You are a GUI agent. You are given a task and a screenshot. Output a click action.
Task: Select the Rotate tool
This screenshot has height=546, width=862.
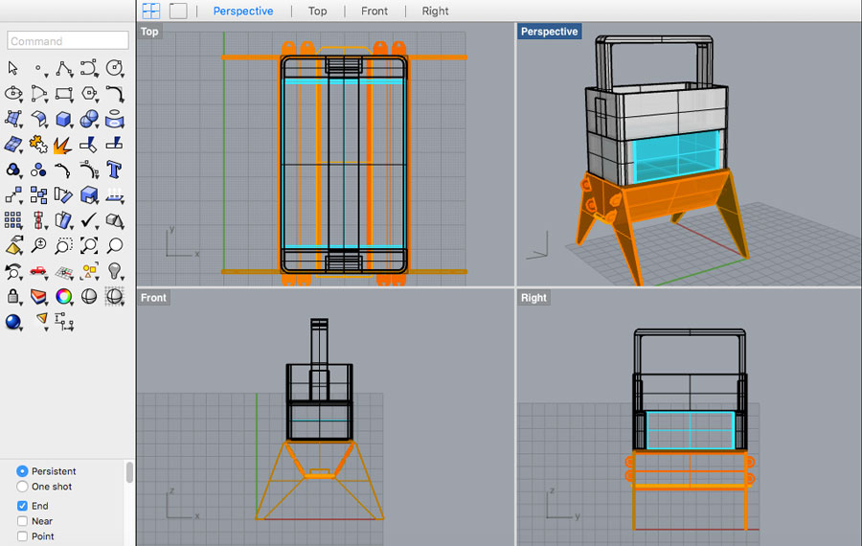click(64, 194)
